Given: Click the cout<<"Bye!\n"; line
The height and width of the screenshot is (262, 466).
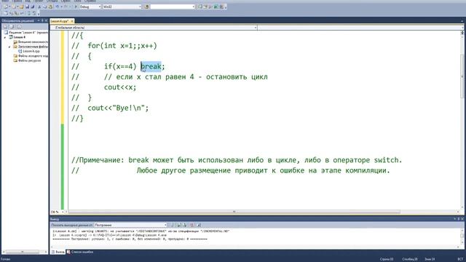Looking at the screenshot, I should (x=118, y=108).
